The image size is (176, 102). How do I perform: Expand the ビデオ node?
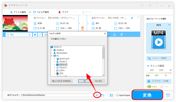click(55, 73)
